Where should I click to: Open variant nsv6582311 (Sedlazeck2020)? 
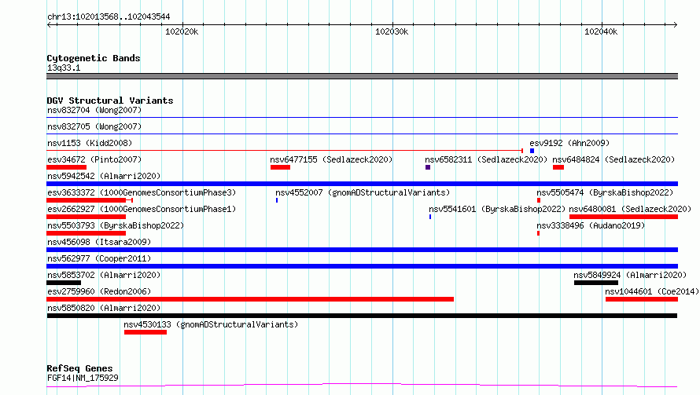(x=486, y=159)
